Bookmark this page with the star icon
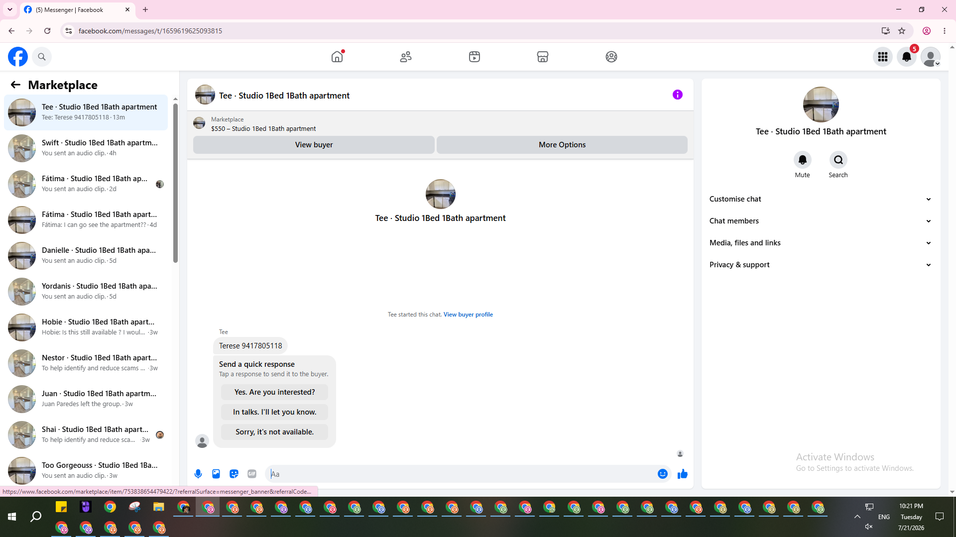The width and height of the screenshot is (956, 537). pyautogui.click(x=902, y=31)
